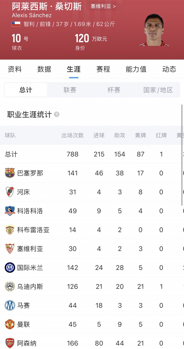Image resolution: width=184 pixels, height=349 pixels.
Task: Select the 联赛 segment filter
Action: (x=70, y=90)
